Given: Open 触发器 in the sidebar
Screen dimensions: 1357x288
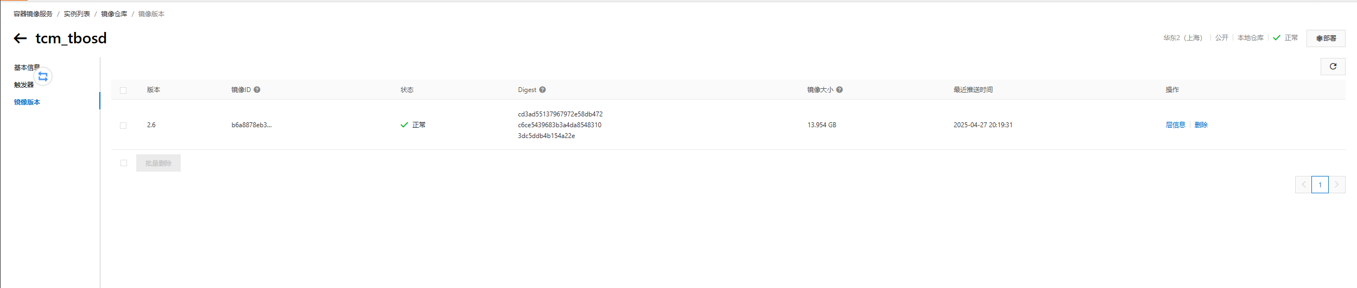Looking at the screenshot, I should (x=24, y=85).
